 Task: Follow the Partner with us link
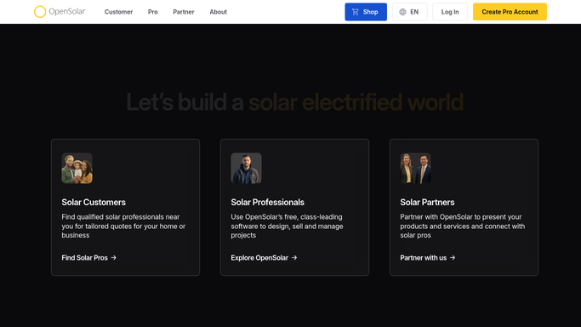[428, 258]
